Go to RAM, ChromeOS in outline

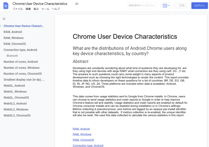pos(15,44)
